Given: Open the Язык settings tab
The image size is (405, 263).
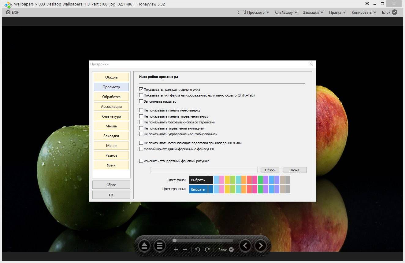Looking at the screenshot, I should coord(111,165).
